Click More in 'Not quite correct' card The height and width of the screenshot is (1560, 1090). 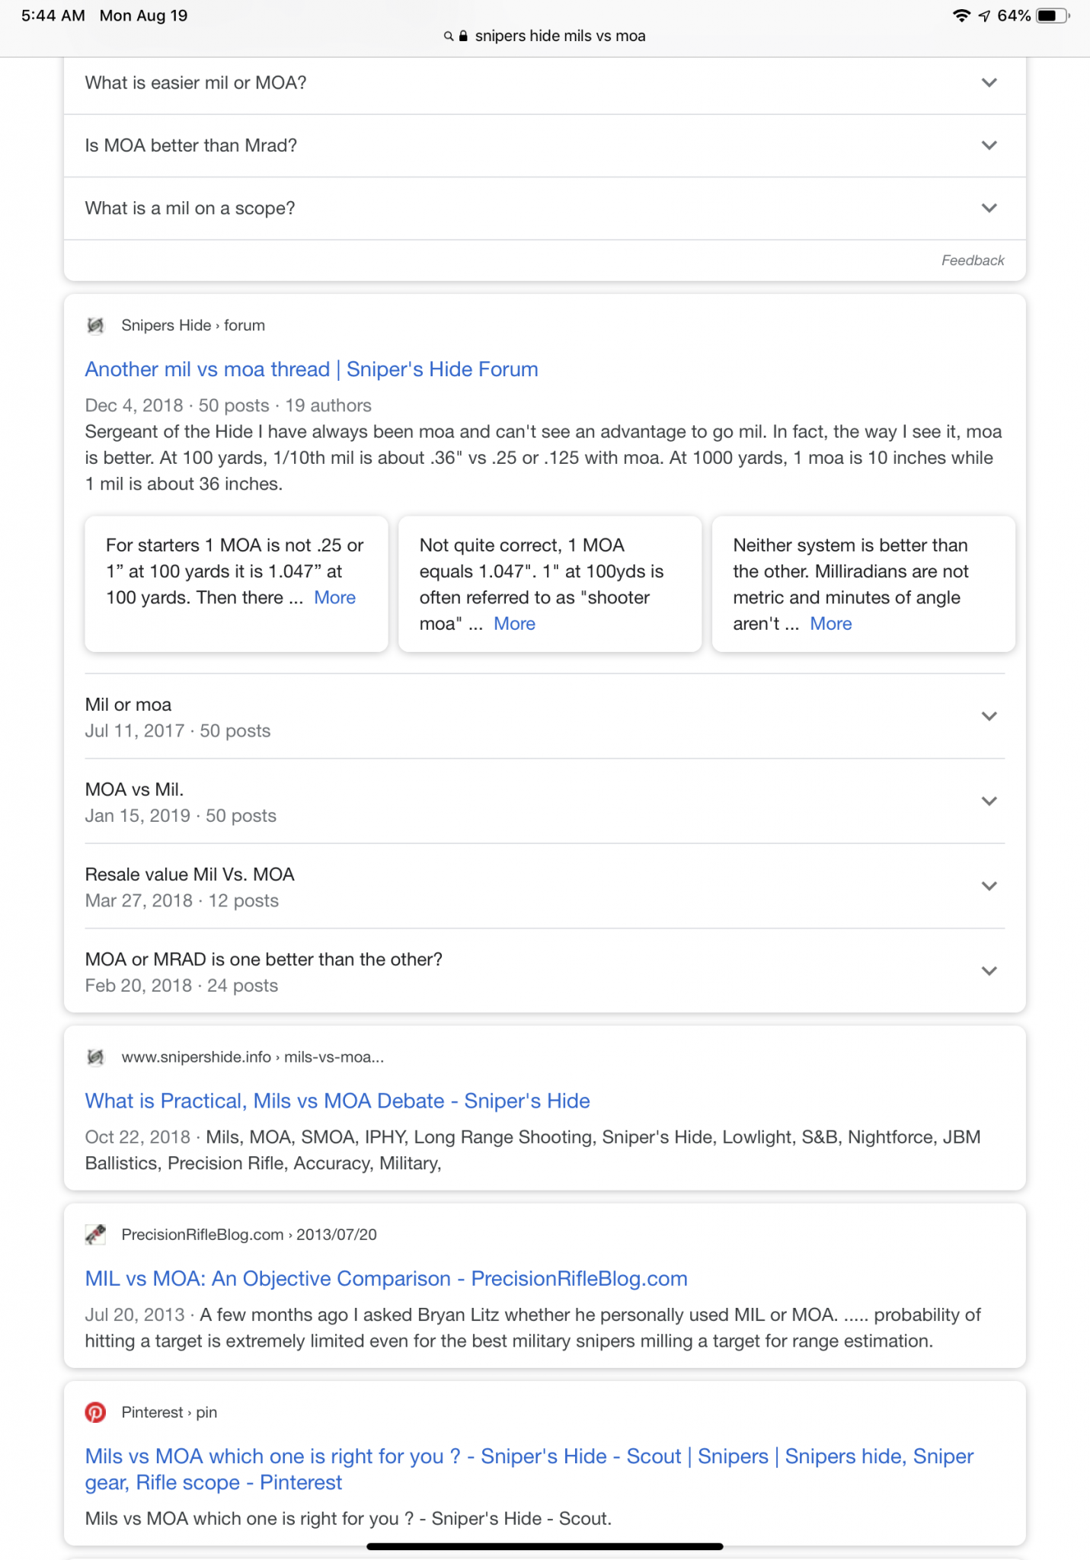coord(515,624)
